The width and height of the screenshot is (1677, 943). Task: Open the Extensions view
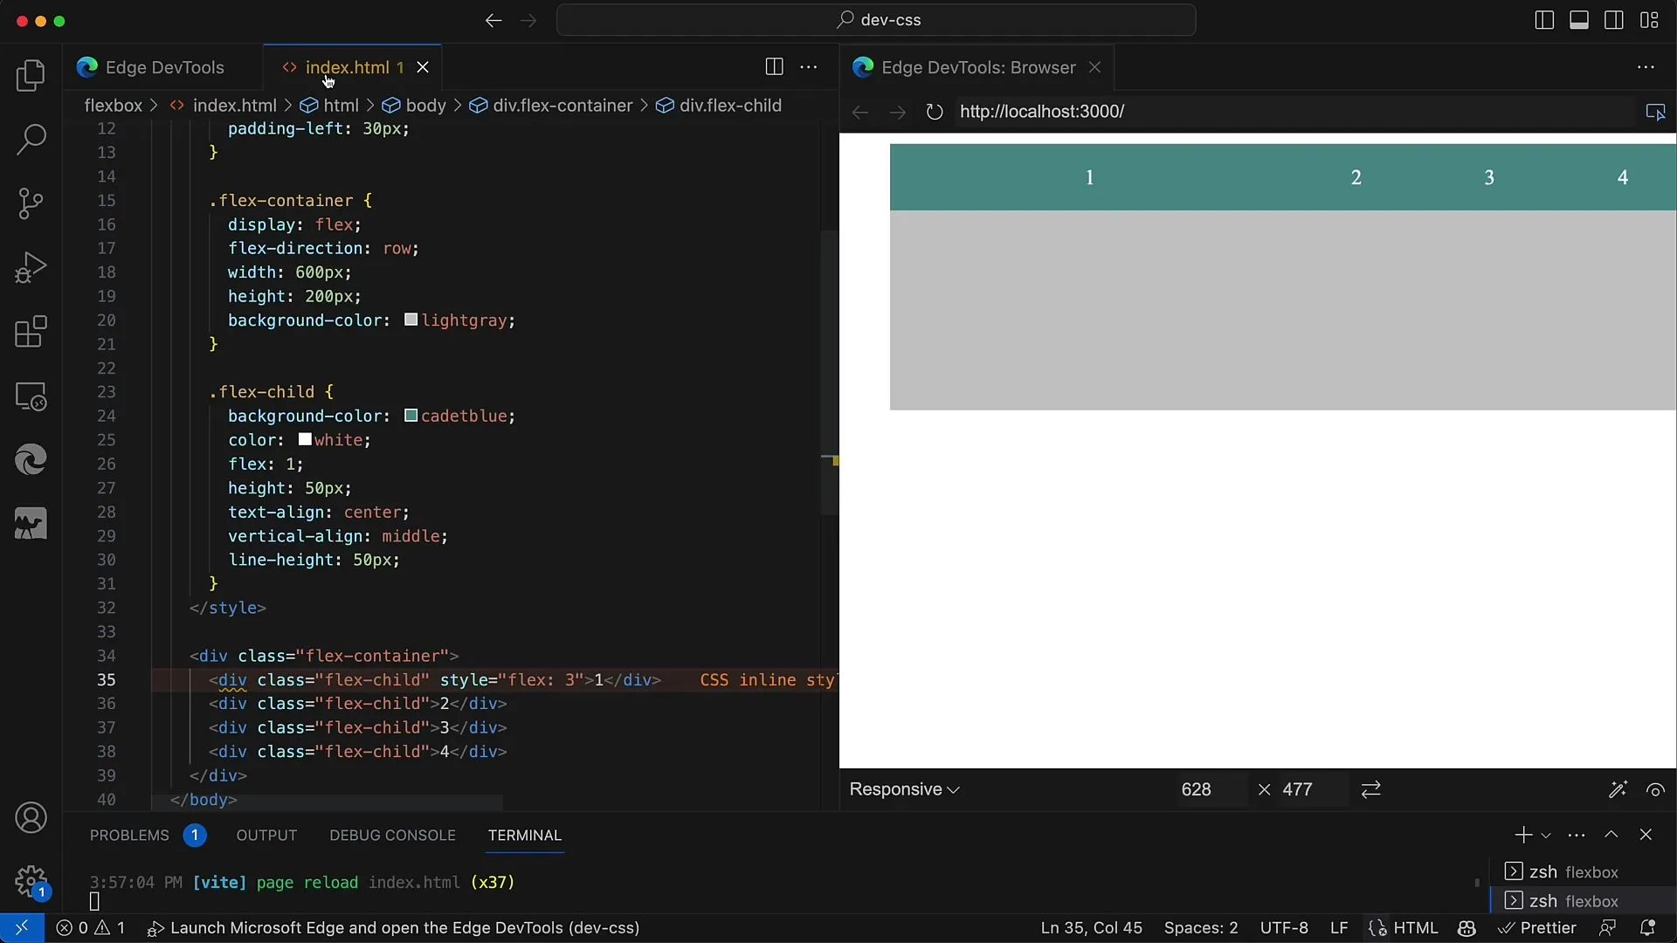[x=31, y=332]
